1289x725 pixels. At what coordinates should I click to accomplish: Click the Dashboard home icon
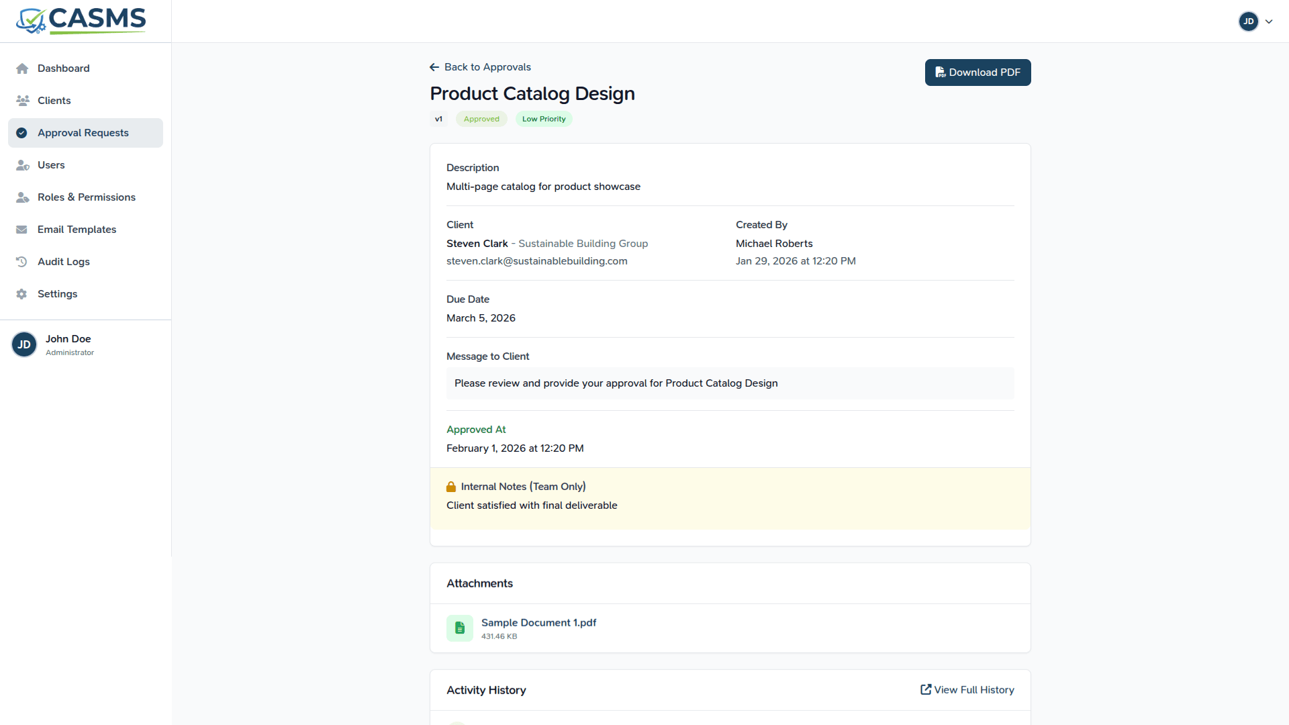[22, 68]
